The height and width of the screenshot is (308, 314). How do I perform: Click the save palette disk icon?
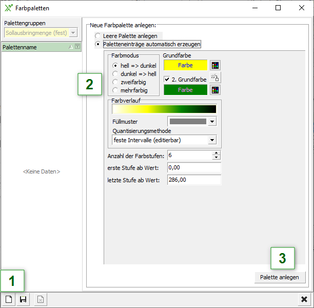coord(23,299)
